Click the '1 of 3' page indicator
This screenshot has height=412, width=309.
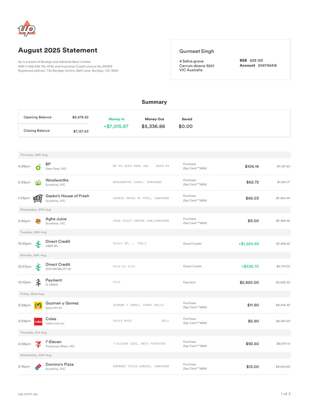[x=286, y=394]
